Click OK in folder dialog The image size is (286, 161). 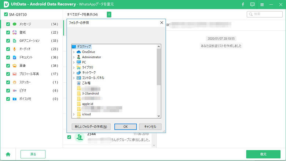(x=125, y=127)
